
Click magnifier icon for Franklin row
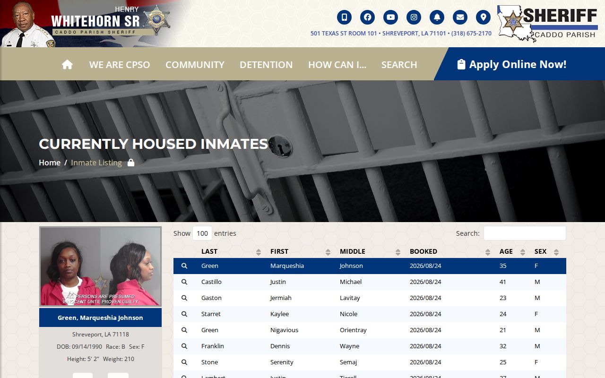[x=184, y=346]
